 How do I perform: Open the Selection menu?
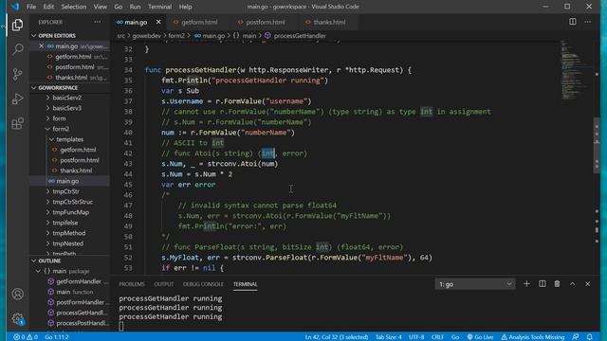pos(74,7)
